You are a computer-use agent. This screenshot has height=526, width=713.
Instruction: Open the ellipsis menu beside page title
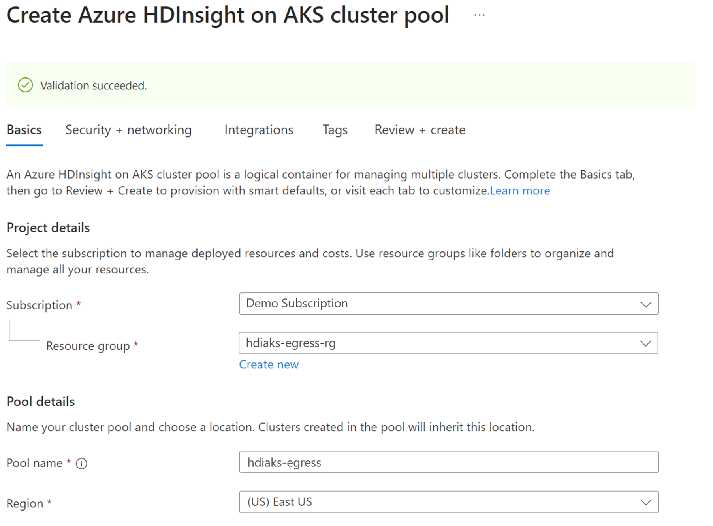[479, 15]
